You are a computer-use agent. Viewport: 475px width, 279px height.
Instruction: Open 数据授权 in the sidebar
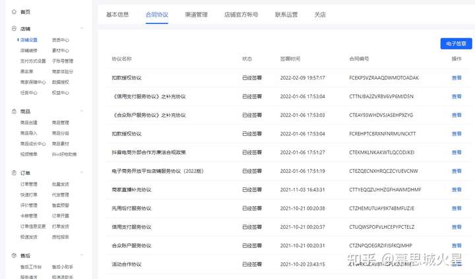(60, 82)
